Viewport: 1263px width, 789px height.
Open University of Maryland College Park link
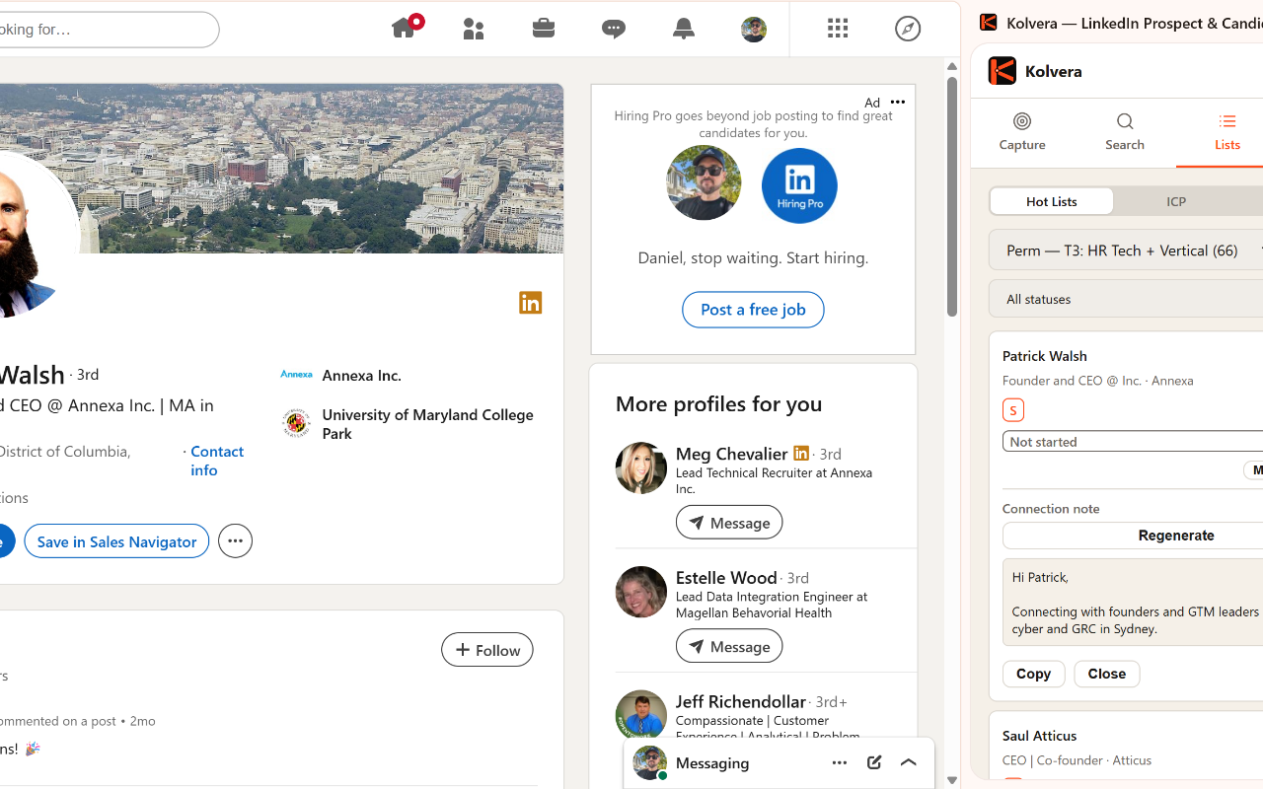coord(427,423)
